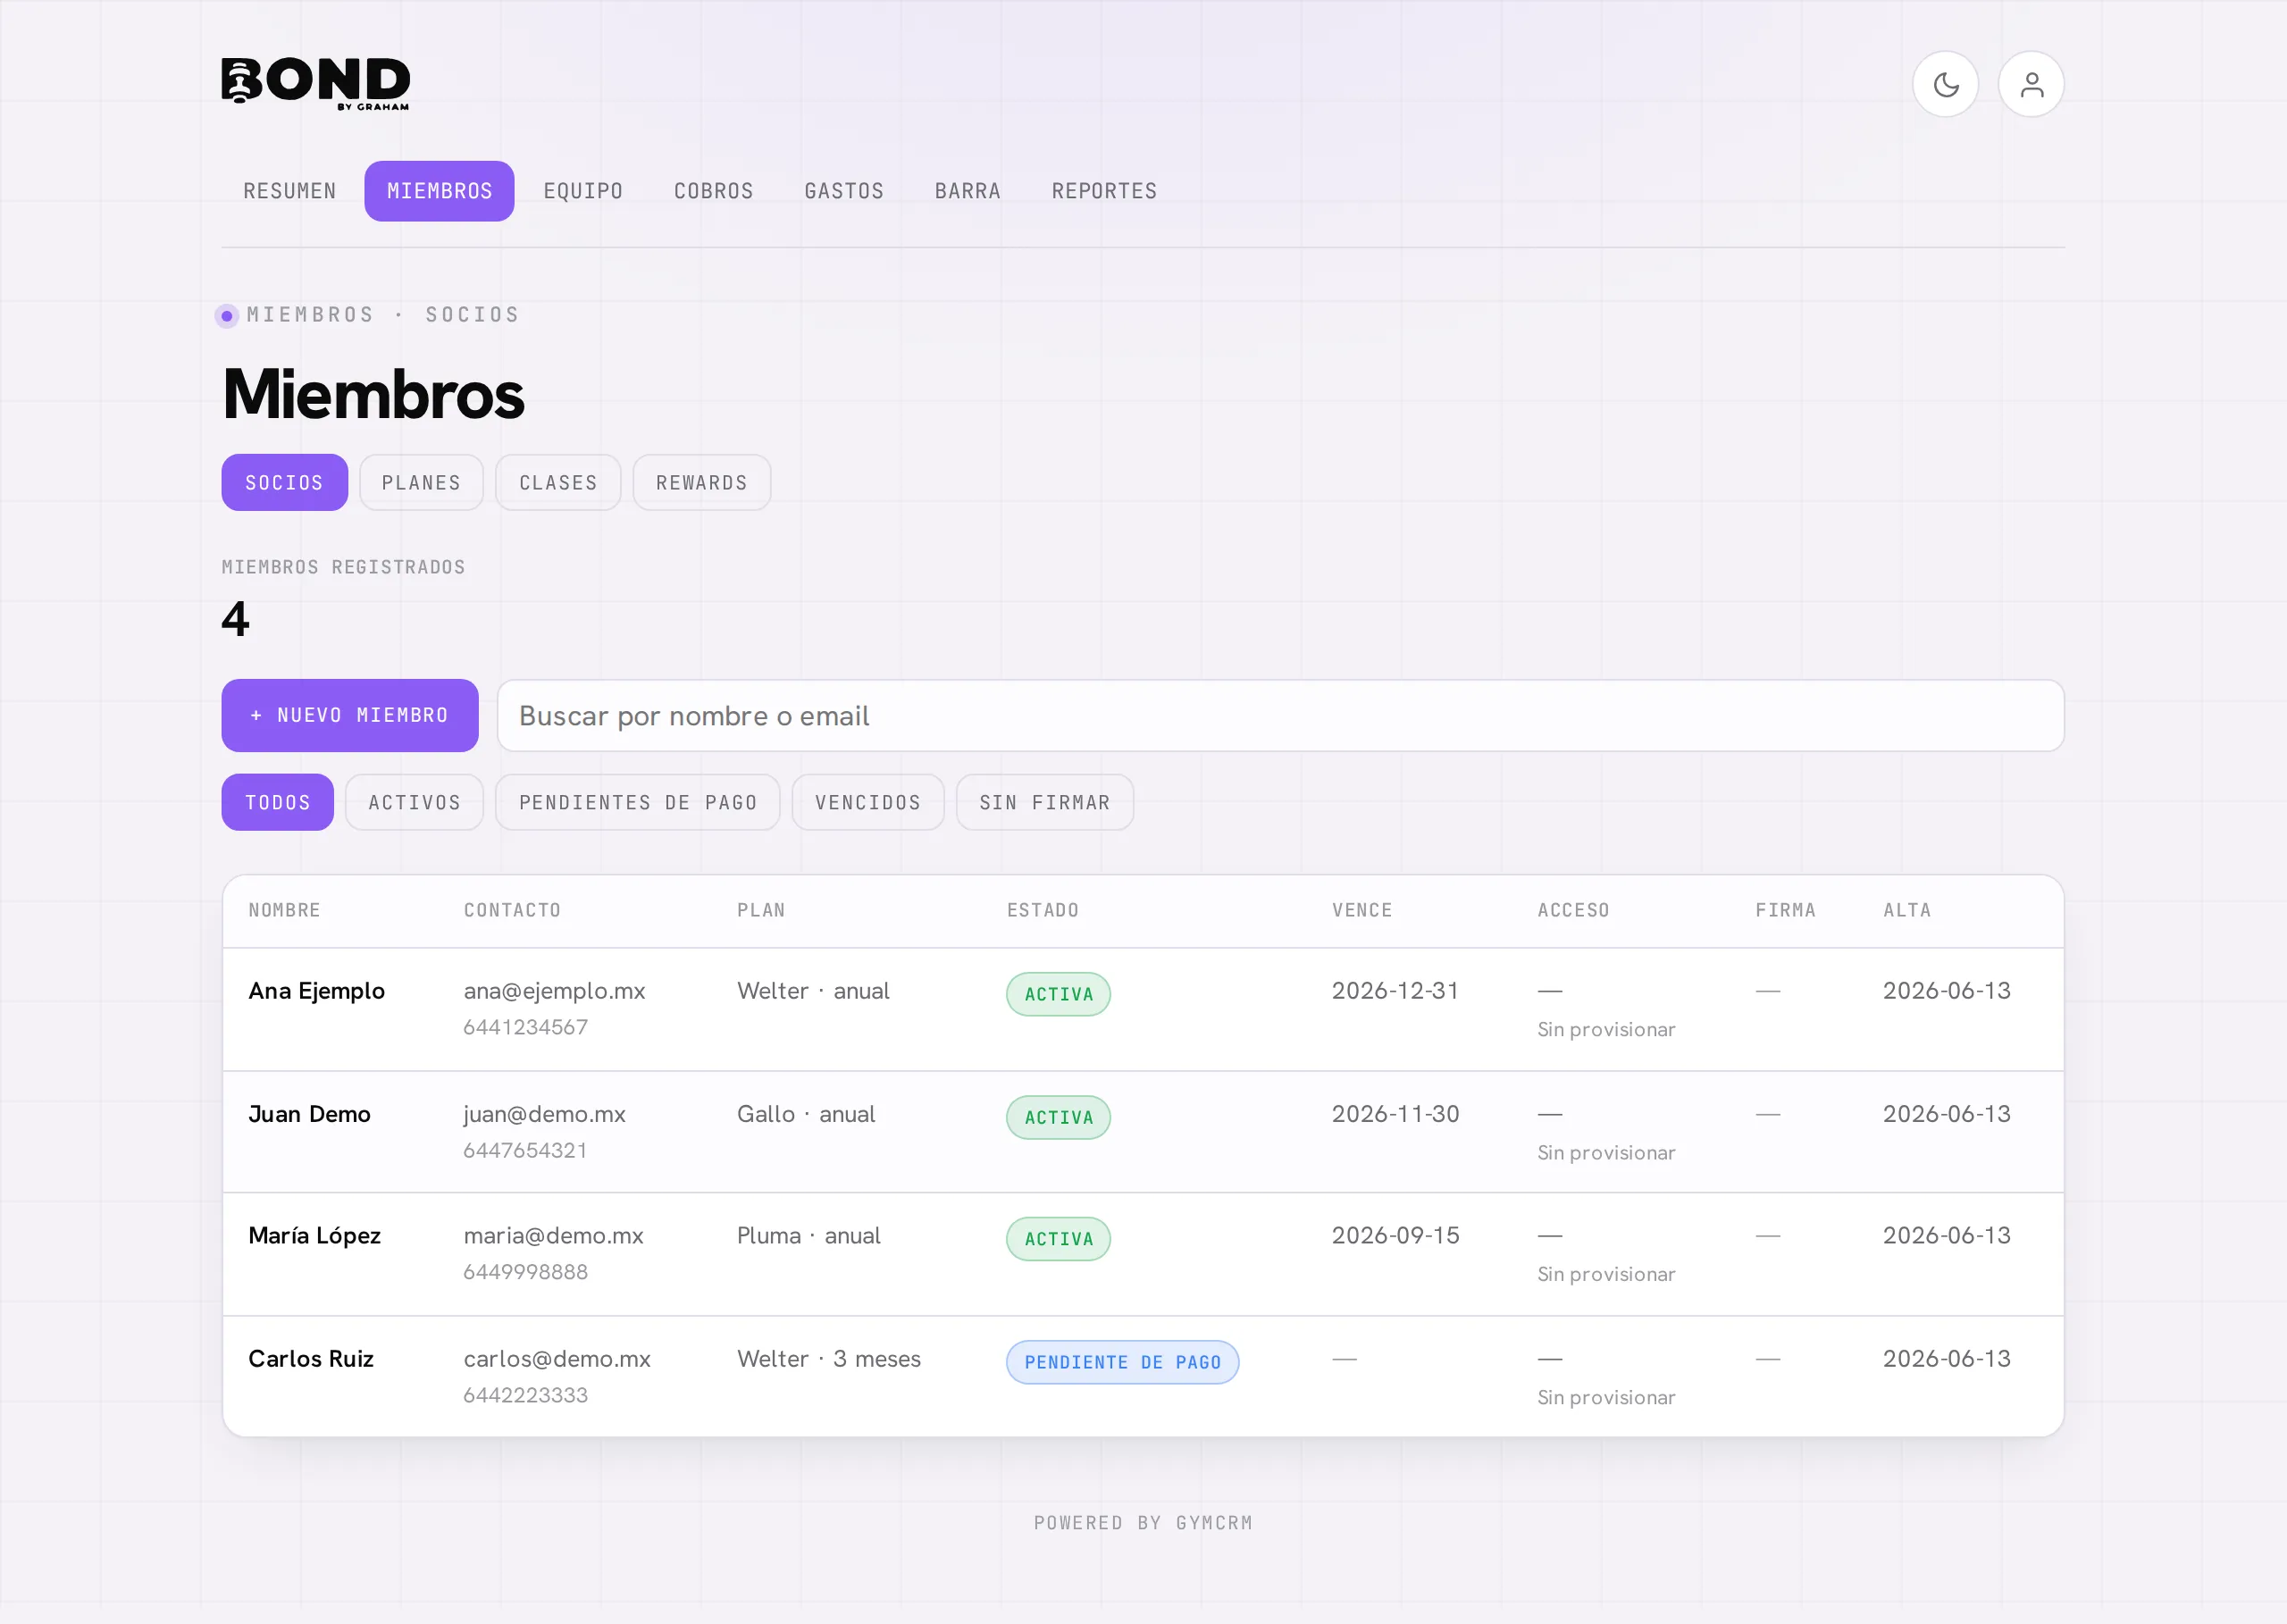Open the Equipo tab
2287x1624 pixels.
click(x=583, y=191)
